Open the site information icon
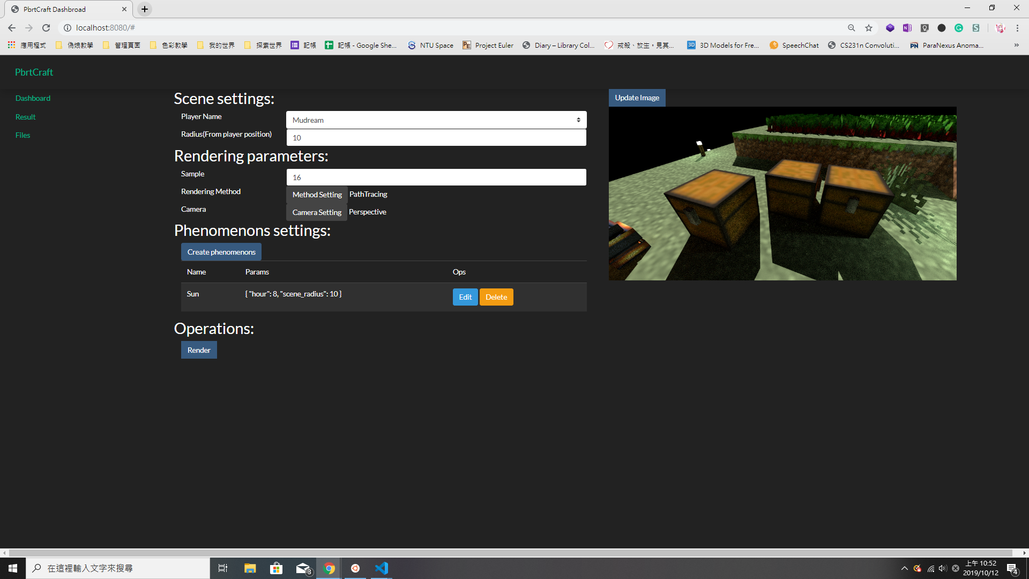Image resolution: width=1029 pixels, height=579 pixels. (68, 28)
